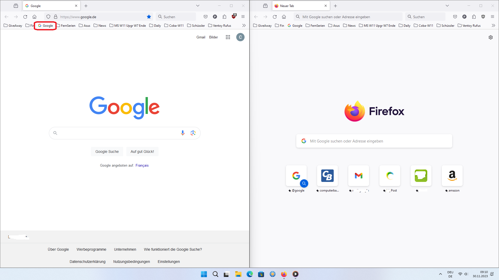Open Google account avatar C
The width and height of the screenshot is (499, 280).
(x=240, y=37)
